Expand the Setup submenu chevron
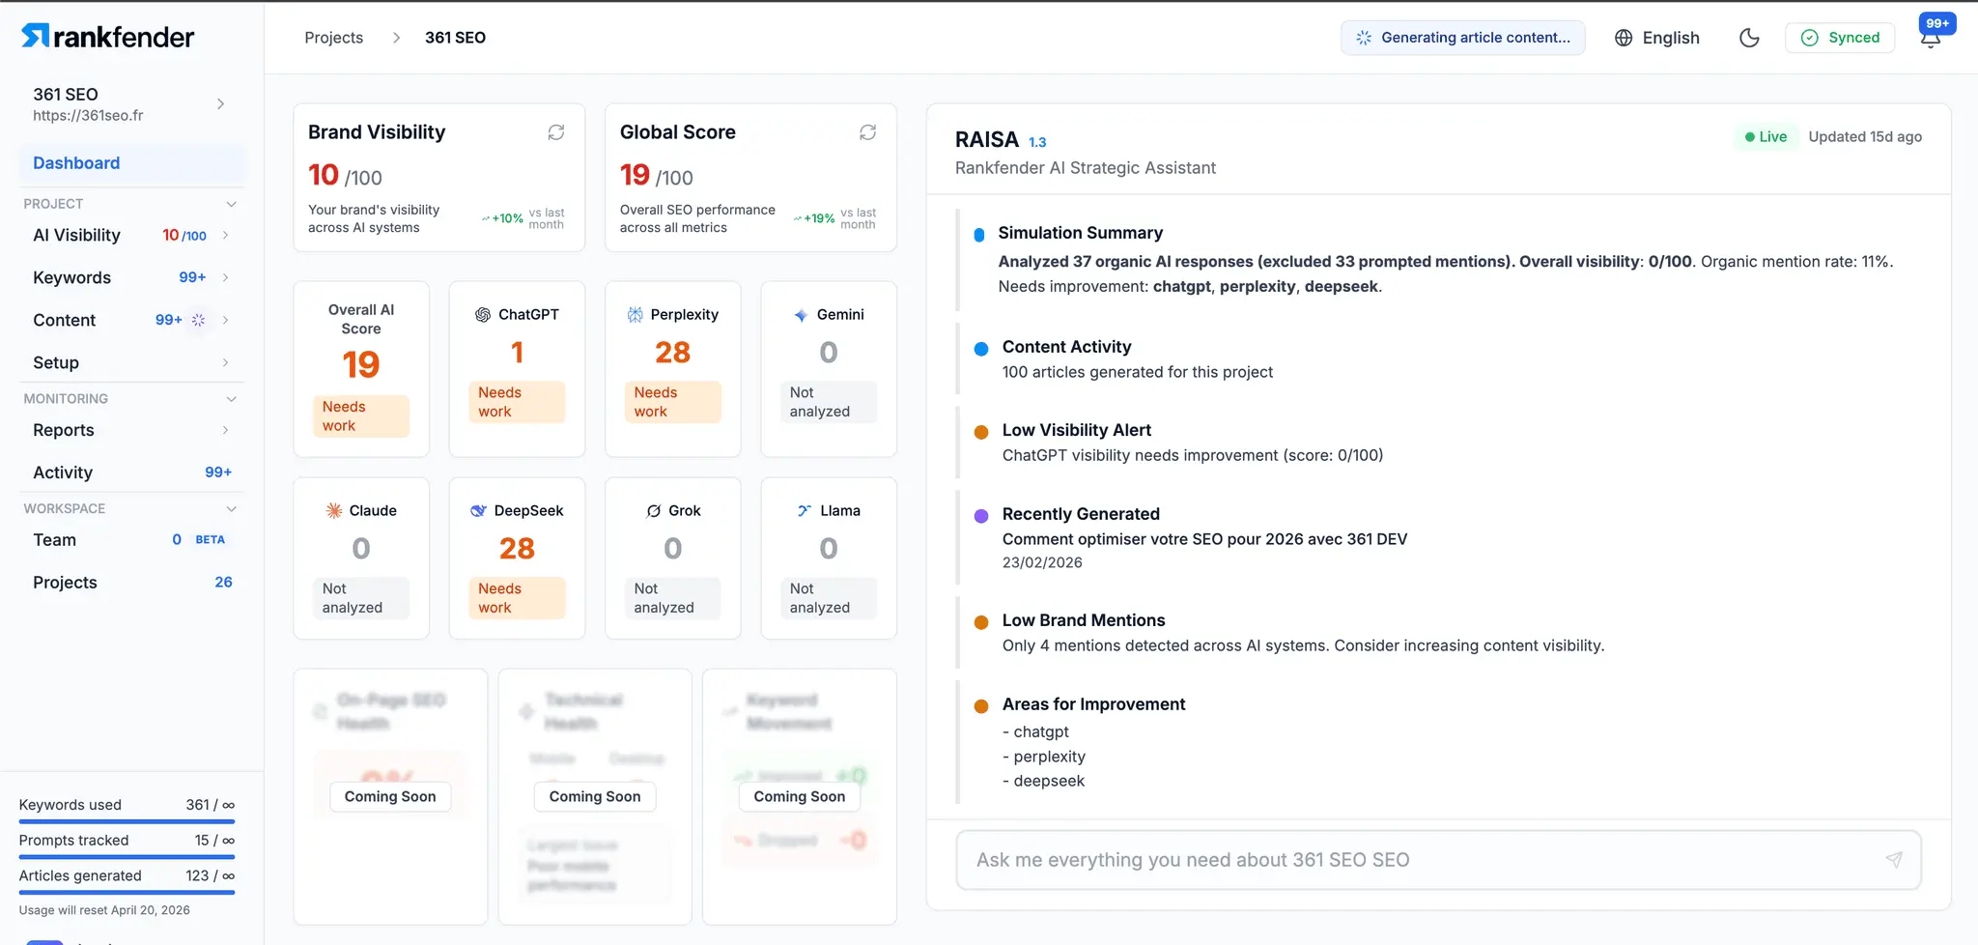 (226, 363)
